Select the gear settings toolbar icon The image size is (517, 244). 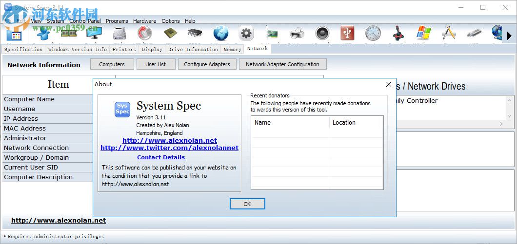point(246,33)
